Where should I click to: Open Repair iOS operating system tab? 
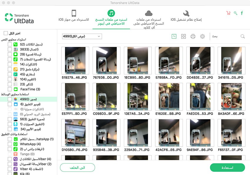point(186,16)
